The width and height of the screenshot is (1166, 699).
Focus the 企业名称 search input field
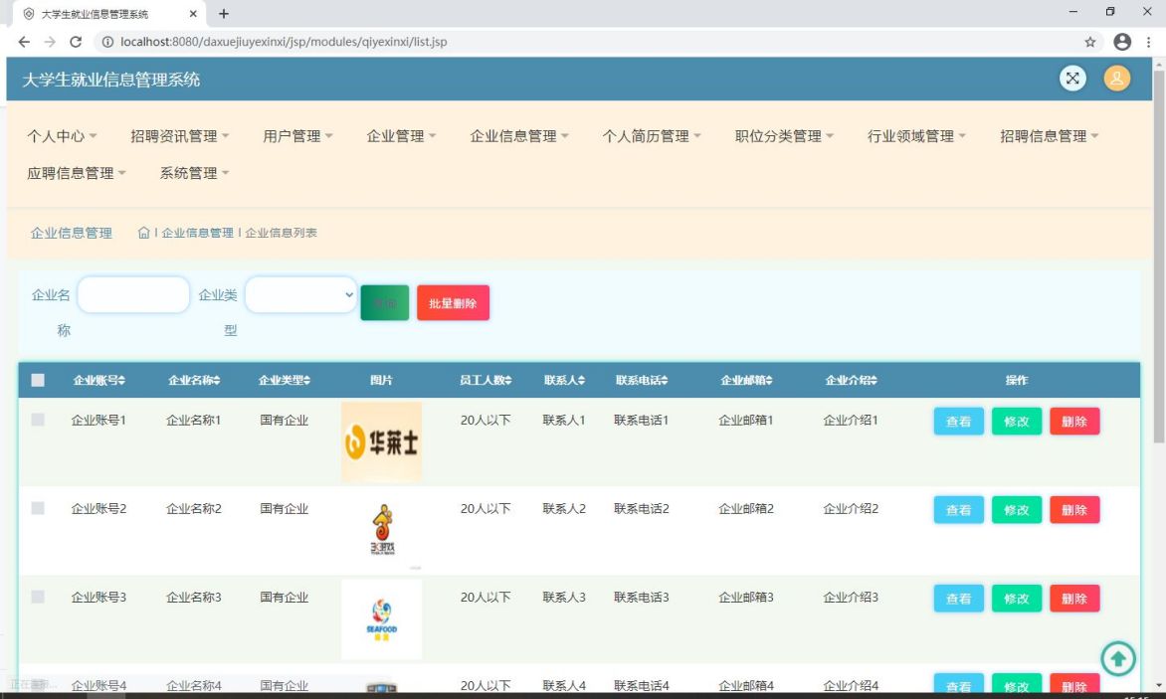133,295
